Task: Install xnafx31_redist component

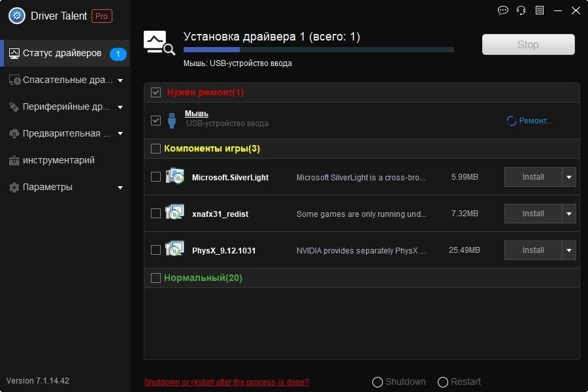Action: tap(533, 214)
